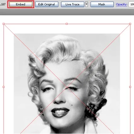Grab the top-left bounding box handle
Screen dimensions: 134x134
(x=3, y=24)
